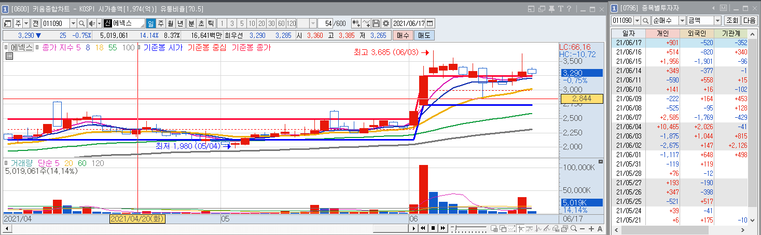
Task: Open chart settings gear icon
Action: (x=385, y=23)
